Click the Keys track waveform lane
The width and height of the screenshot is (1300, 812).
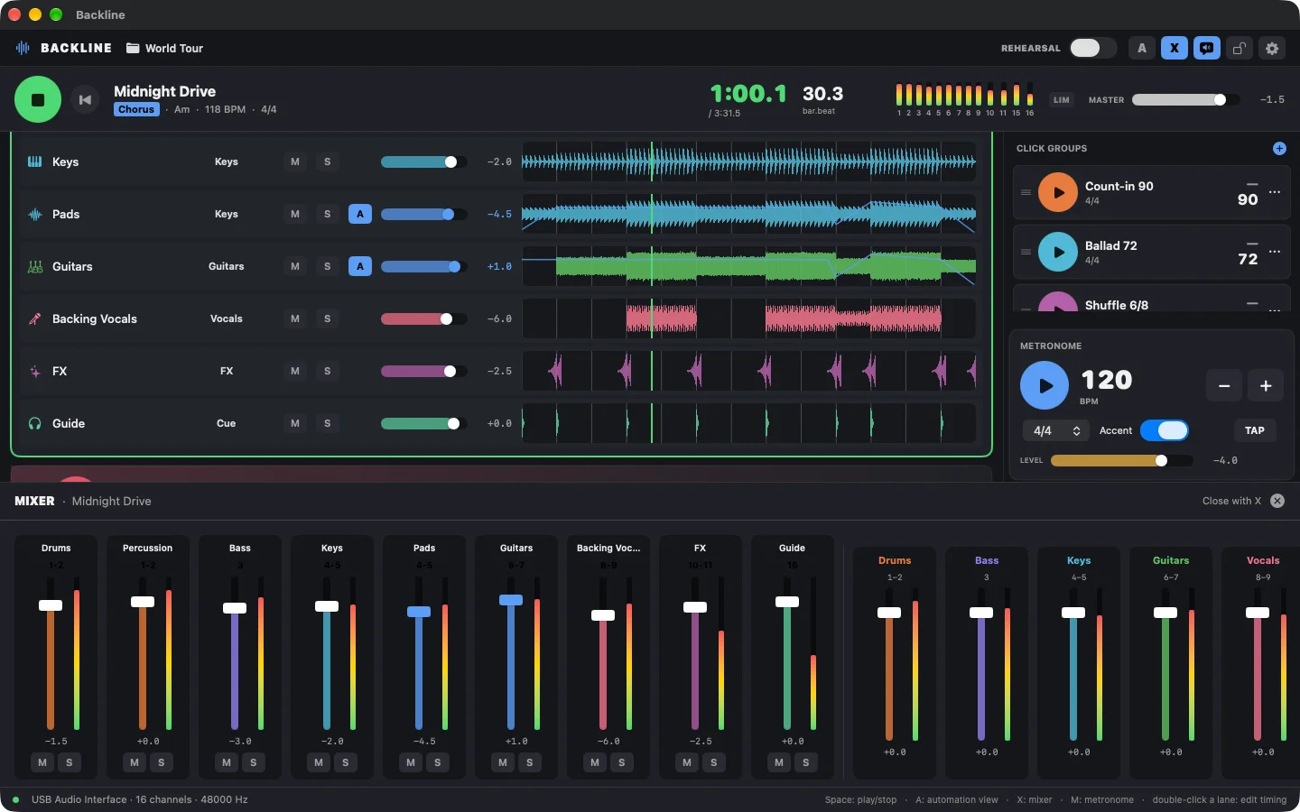(x=748, y=161)
